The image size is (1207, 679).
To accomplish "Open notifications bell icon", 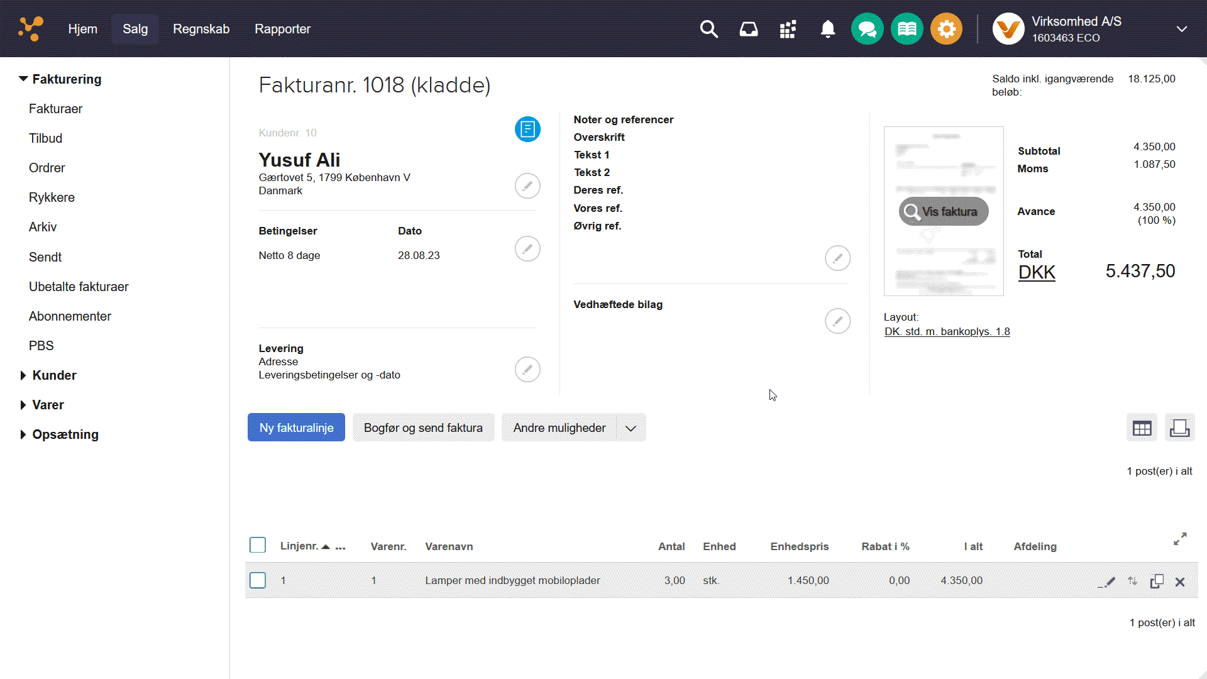I will pyautogui.click(x=827, y=29).
